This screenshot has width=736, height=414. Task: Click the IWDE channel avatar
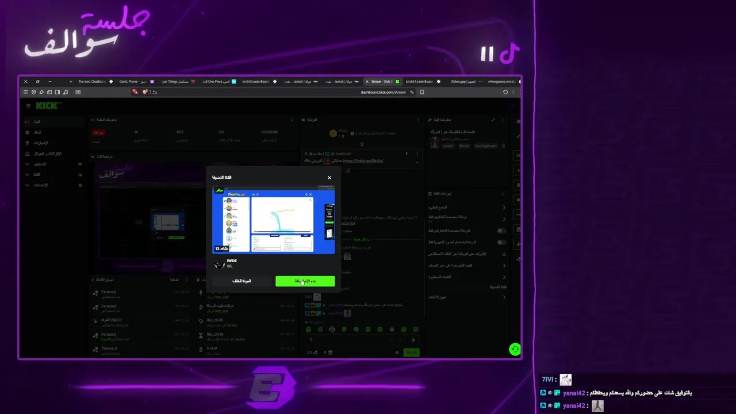219,264
